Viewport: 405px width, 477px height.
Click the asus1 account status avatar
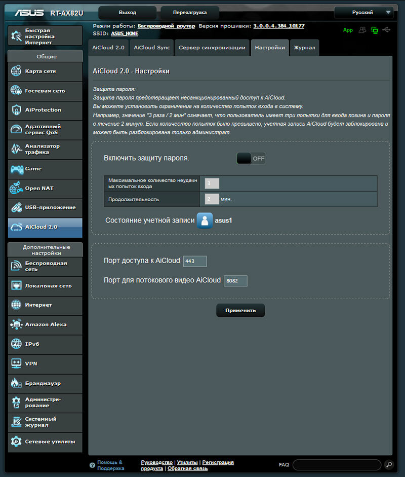pos(205,220)
